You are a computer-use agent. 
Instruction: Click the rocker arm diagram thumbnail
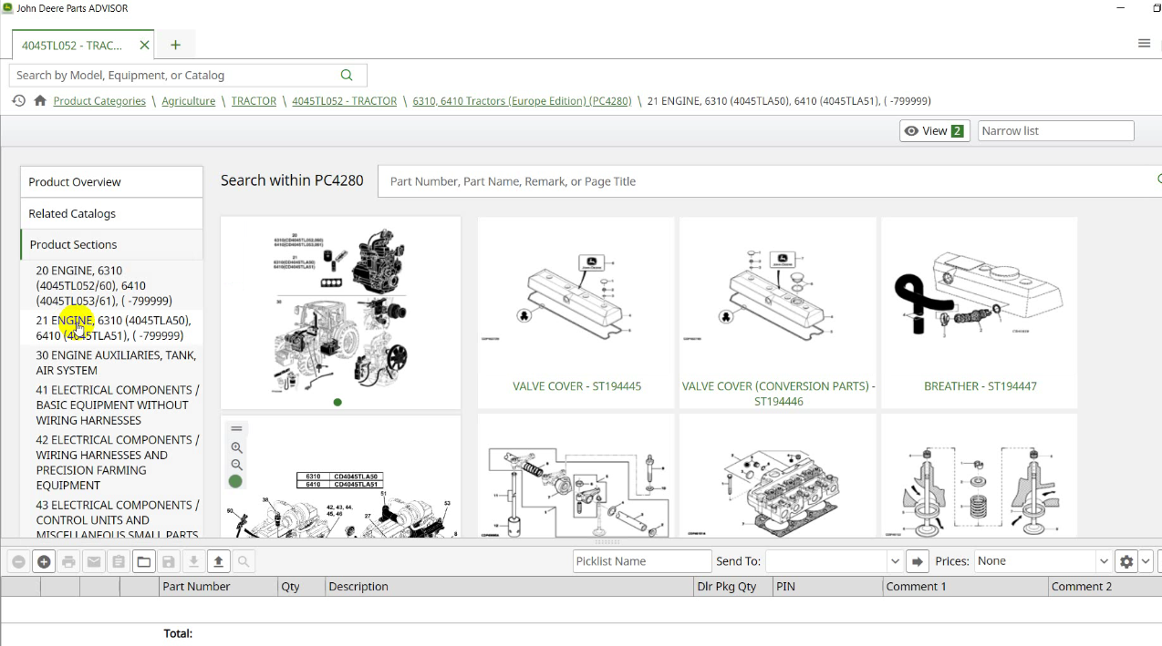[x=576, y=476]
